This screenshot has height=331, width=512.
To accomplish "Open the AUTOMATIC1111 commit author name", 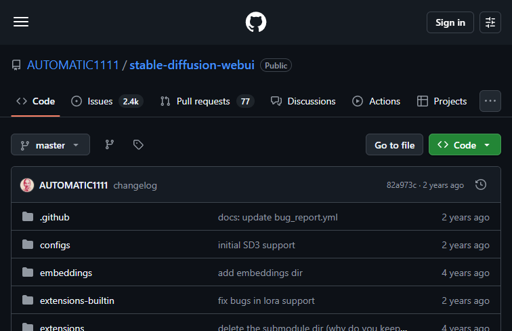I will pos(73,185).
